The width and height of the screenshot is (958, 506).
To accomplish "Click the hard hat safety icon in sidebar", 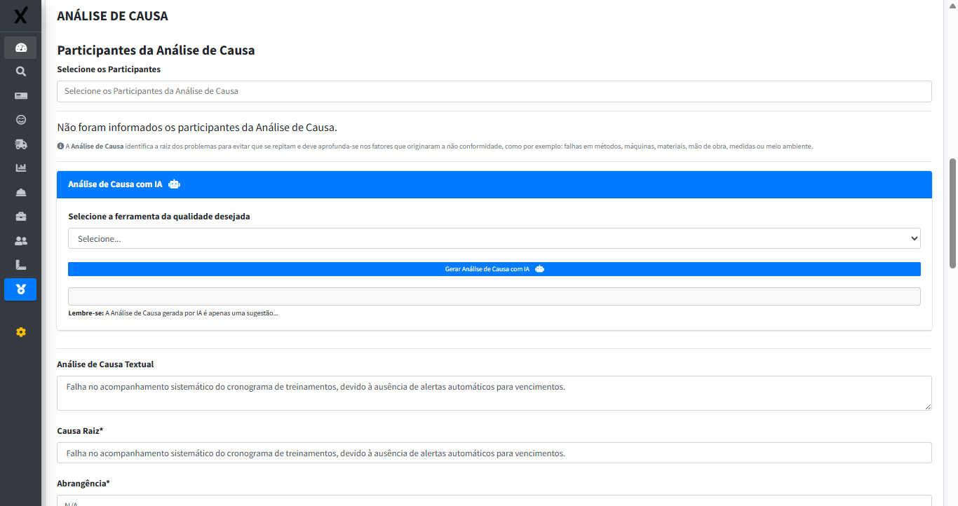I will [x=20, y=193].
